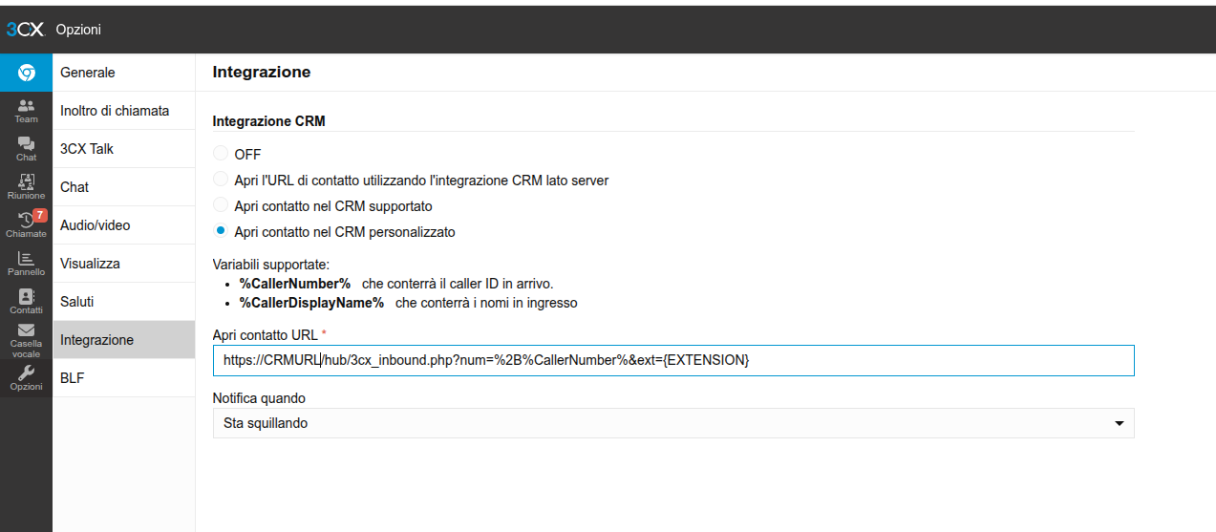Go to Inoltro di chiamata settings
Viewport: 1216px width, 532px height.
[124, 111]
